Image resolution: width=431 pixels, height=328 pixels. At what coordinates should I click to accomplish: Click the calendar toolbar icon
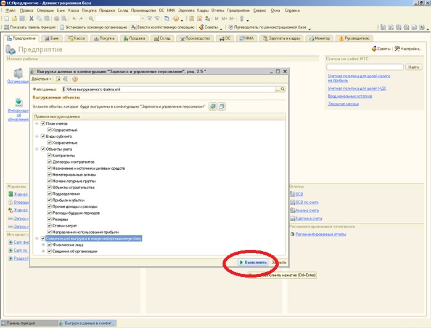[x=200, y=18]
